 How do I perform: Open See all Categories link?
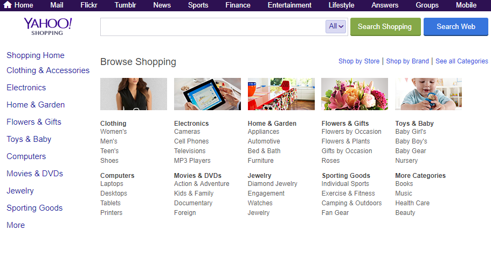pos(461,61)
